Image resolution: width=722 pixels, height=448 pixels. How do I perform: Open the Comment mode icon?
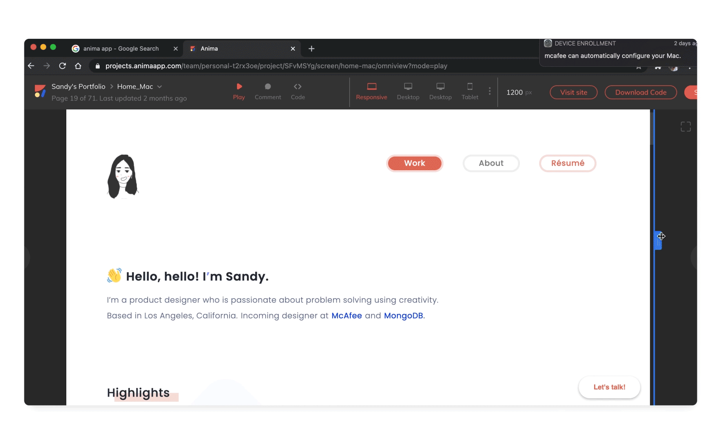268,87
